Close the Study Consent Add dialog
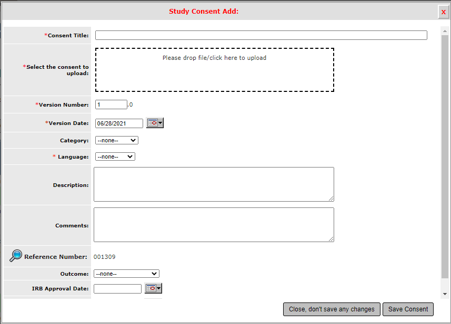The width and height of the screenshot is (451, 324). (x=444, y=12)
